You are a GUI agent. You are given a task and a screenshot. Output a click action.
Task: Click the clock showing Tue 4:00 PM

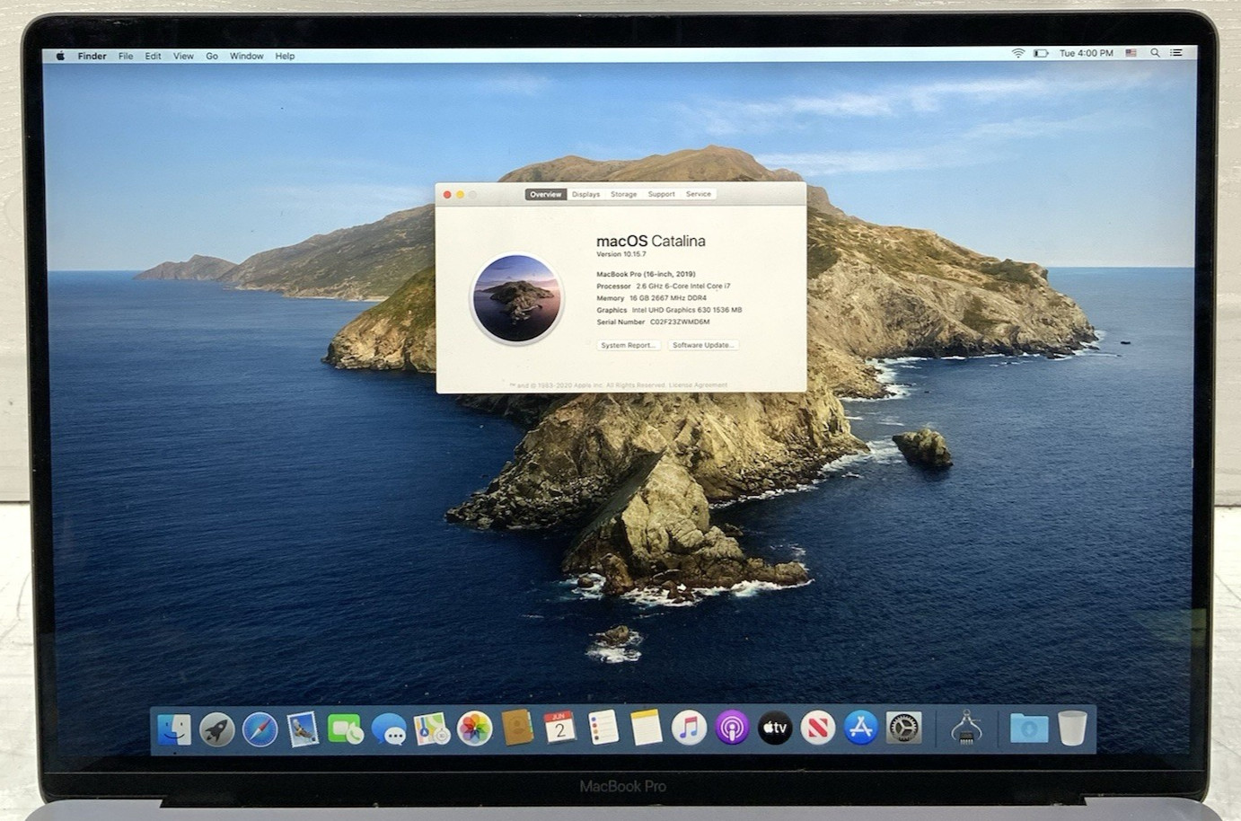(x=1086, y=53)
